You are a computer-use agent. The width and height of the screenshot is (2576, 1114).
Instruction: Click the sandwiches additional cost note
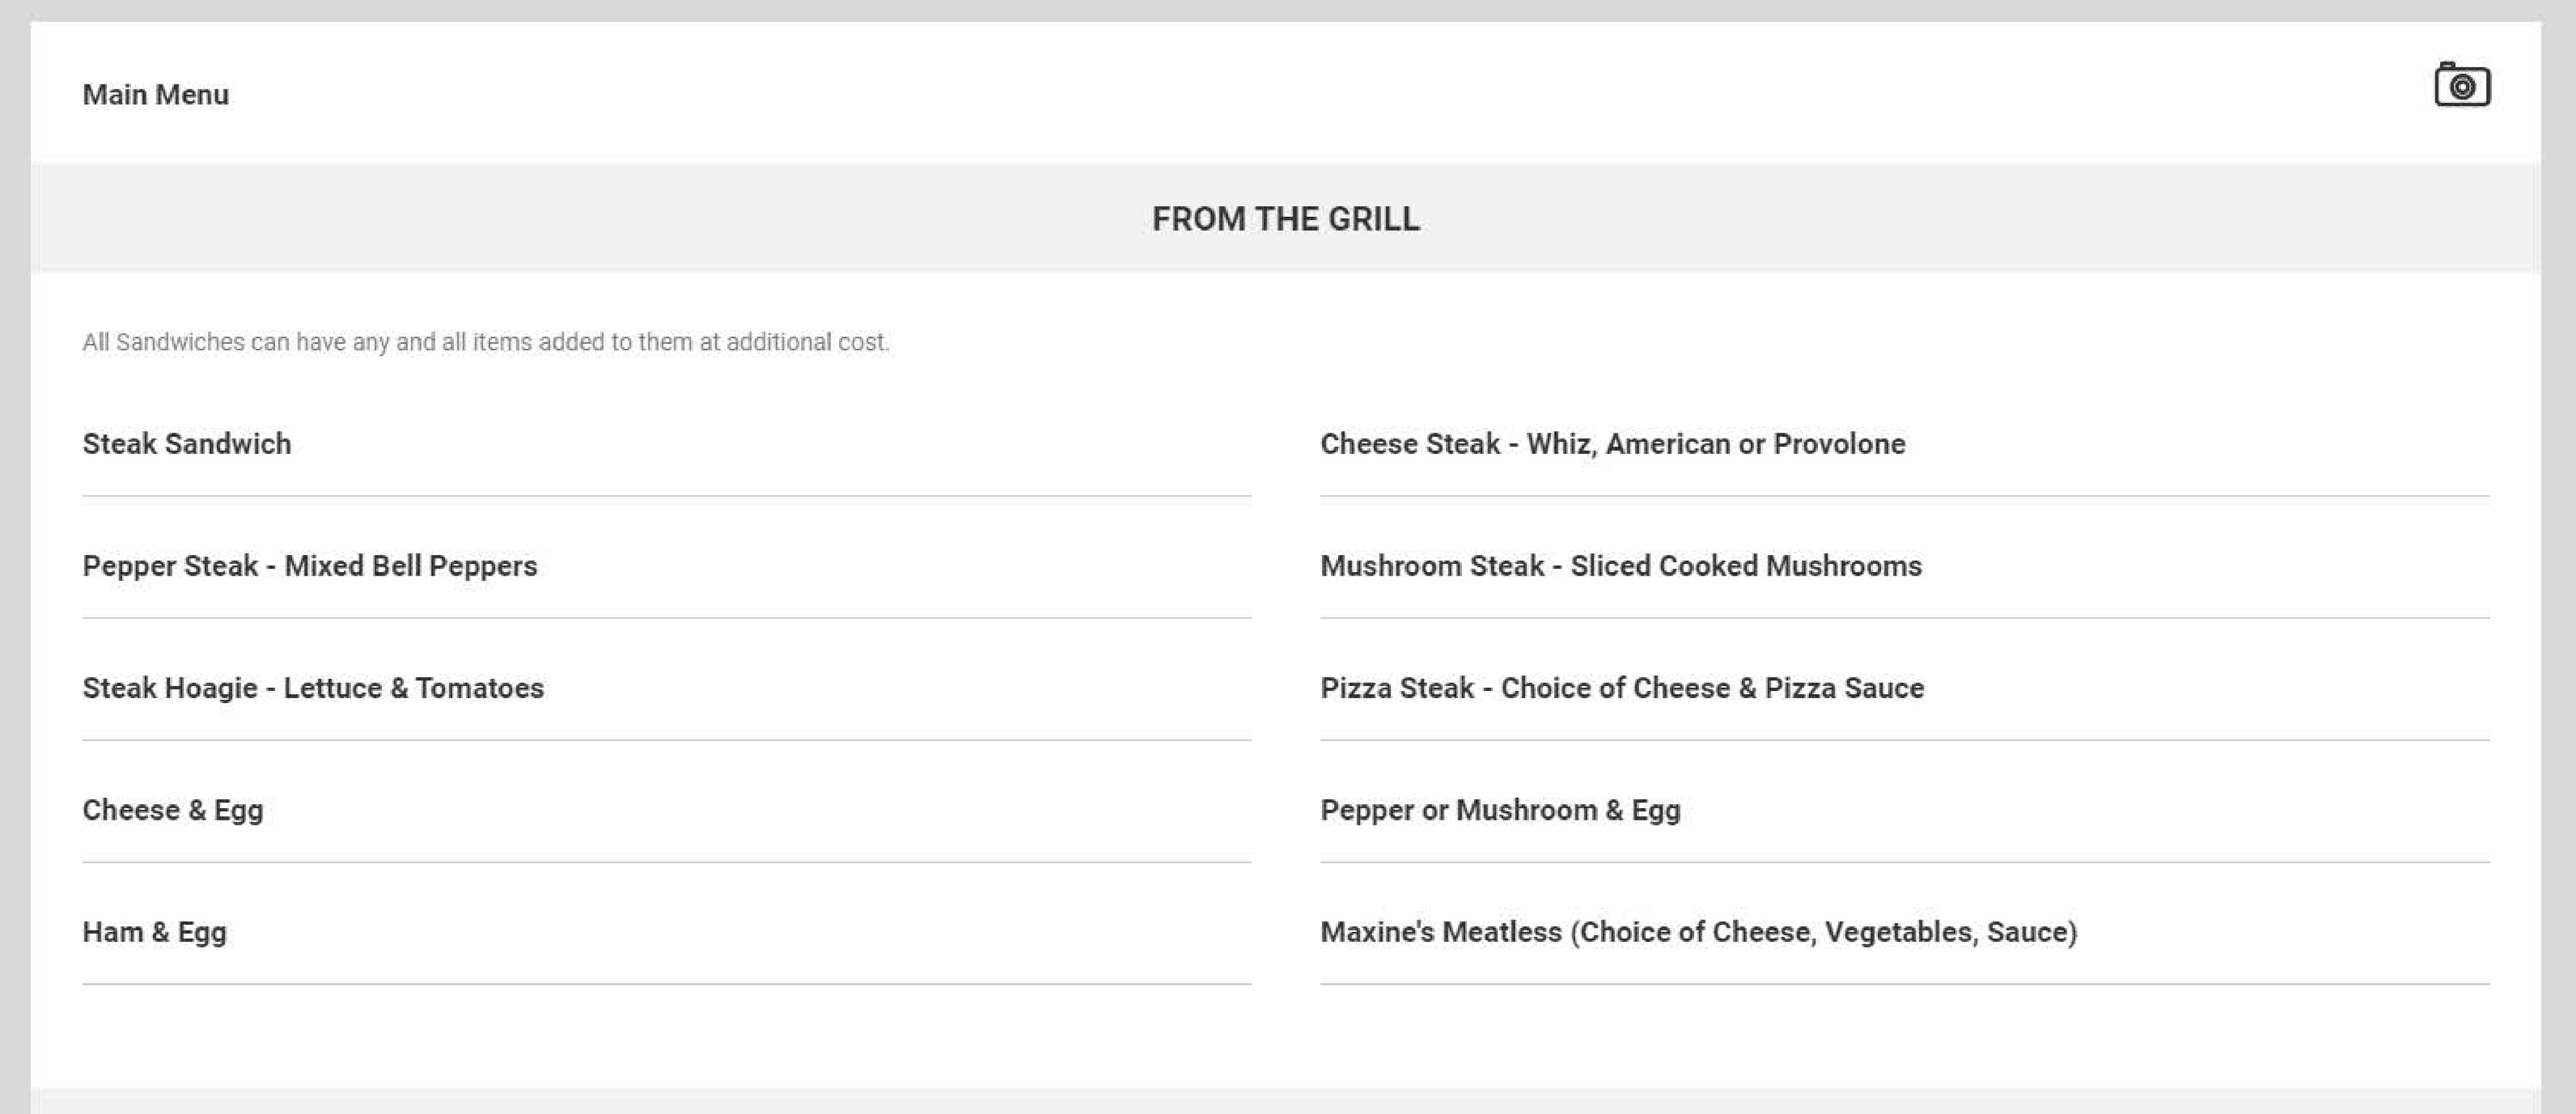click(485, 342)
